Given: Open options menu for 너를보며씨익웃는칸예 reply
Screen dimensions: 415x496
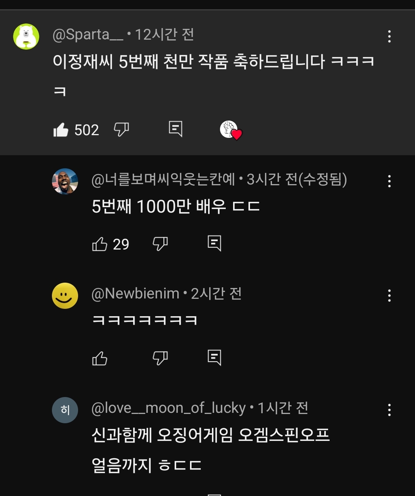Looking at the screenshot, I should 389,181.
